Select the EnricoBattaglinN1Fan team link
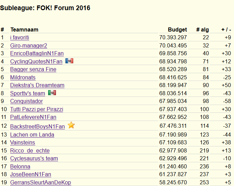The width and height of the screenshot is (234, 186). (37, 53)
